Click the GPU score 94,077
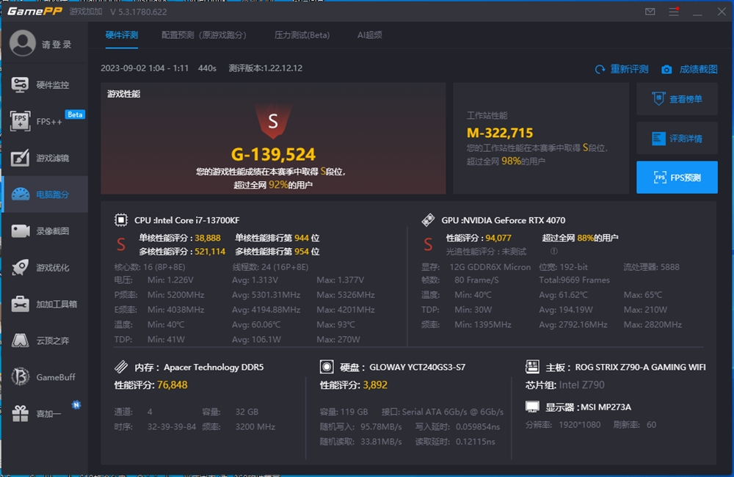 coord(498,238)
